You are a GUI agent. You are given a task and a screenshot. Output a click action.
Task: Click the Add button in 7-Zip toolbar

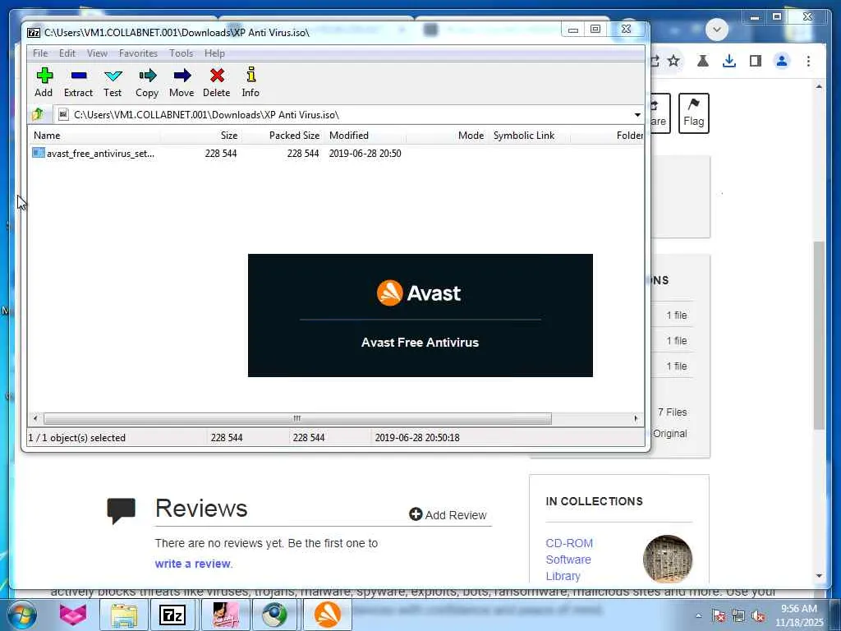[44, 82]
